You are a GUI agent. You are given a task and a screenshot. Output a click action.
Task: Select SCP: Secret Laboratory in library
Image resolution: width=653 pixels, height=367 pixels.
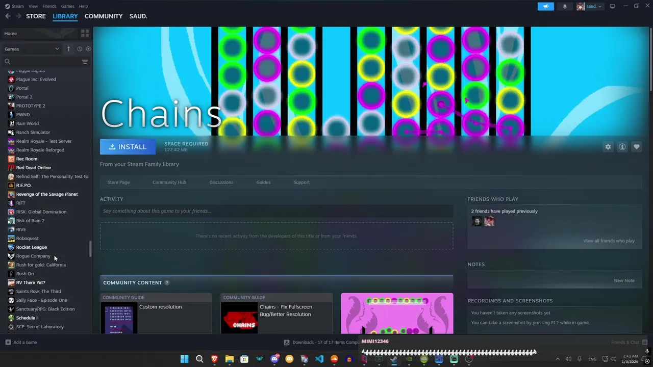pos(40,327)
